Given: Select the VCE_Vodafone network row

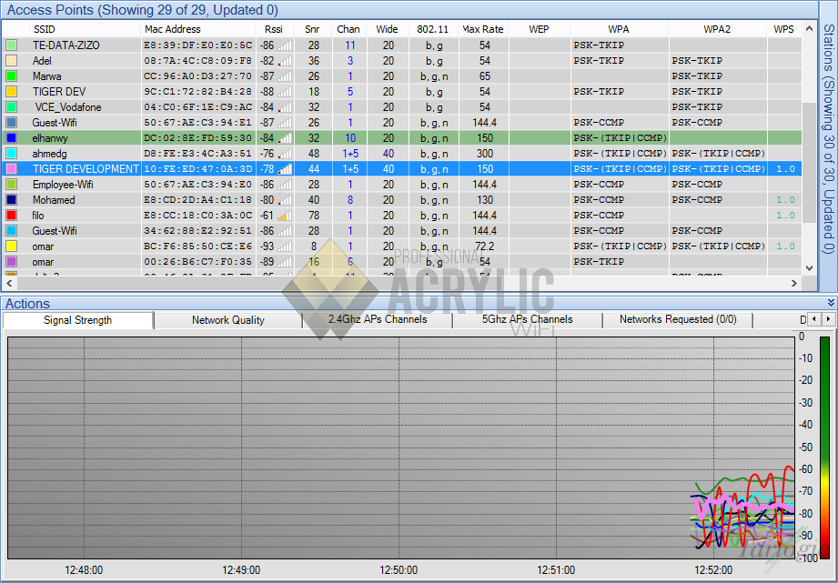Looking at the screenshot, I should (x=402, y=107).
